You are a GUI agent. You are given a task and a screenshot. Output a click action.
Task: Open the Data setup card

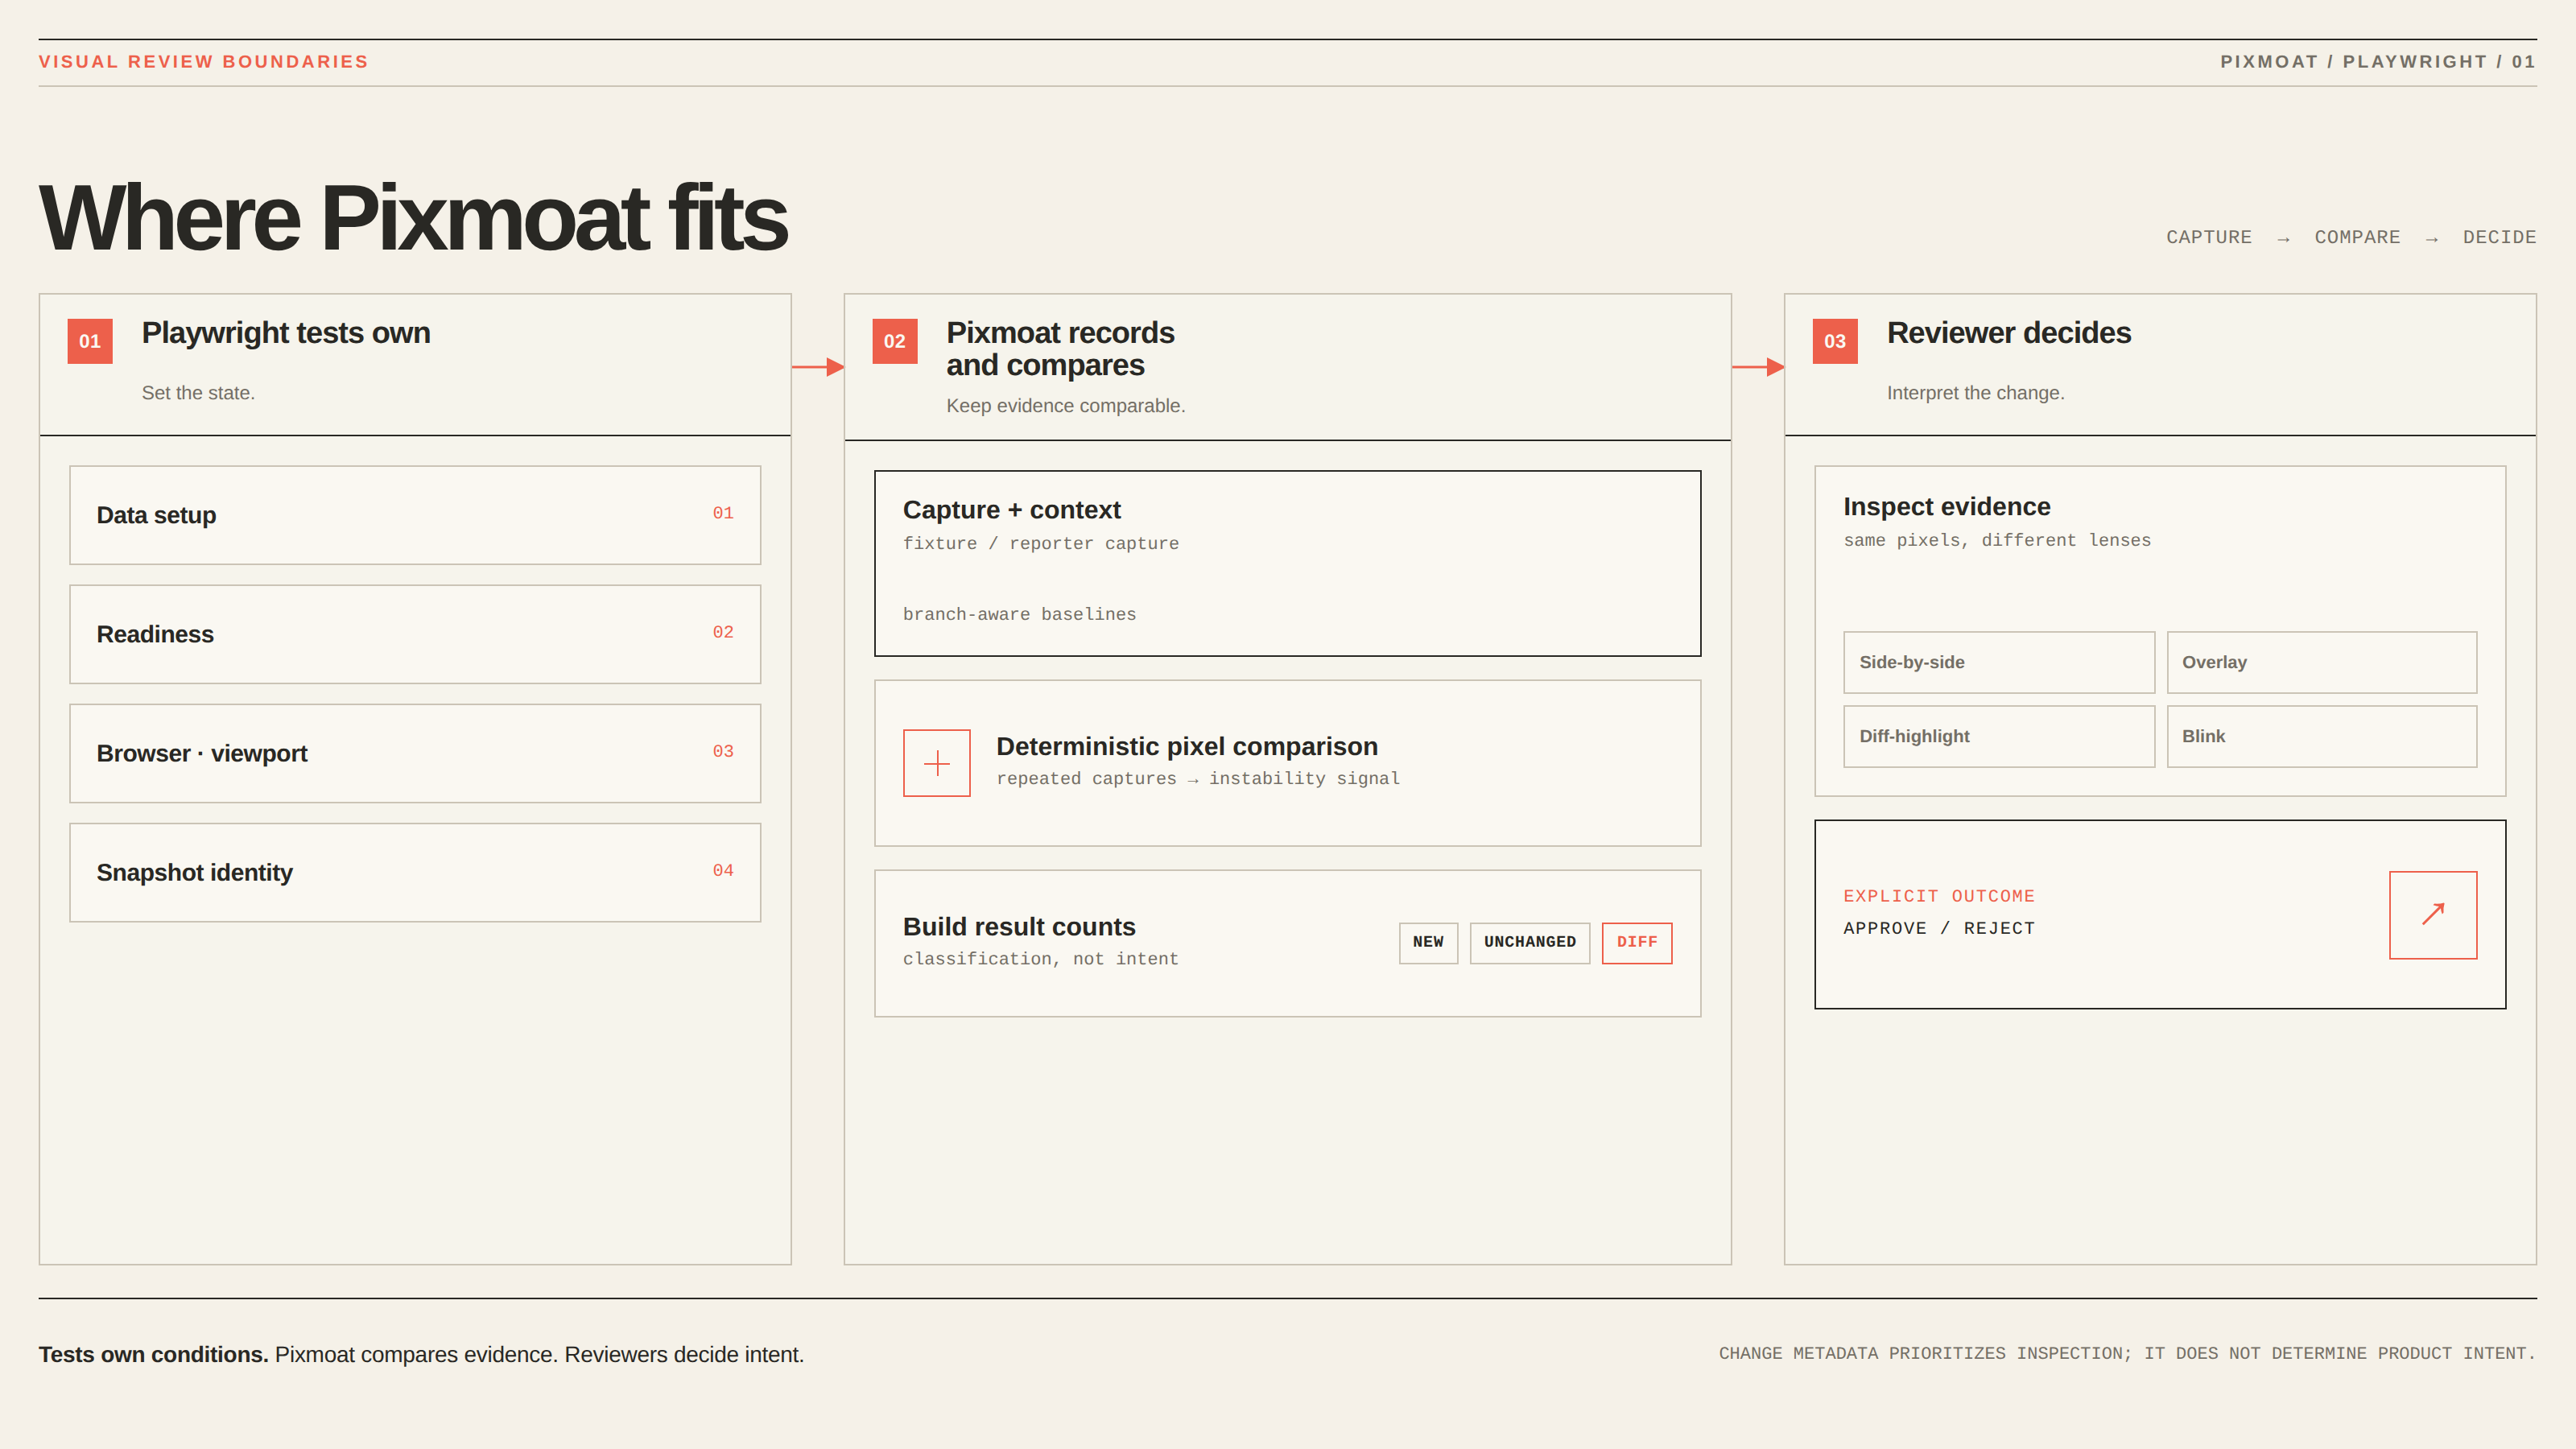tap(415, 515)
